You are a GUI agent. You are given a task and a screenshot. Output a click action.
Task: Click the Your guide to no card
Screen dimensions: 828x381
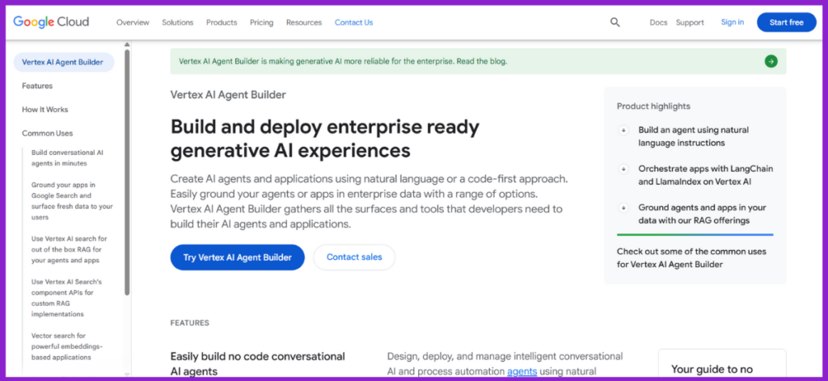tap(722, 364)
